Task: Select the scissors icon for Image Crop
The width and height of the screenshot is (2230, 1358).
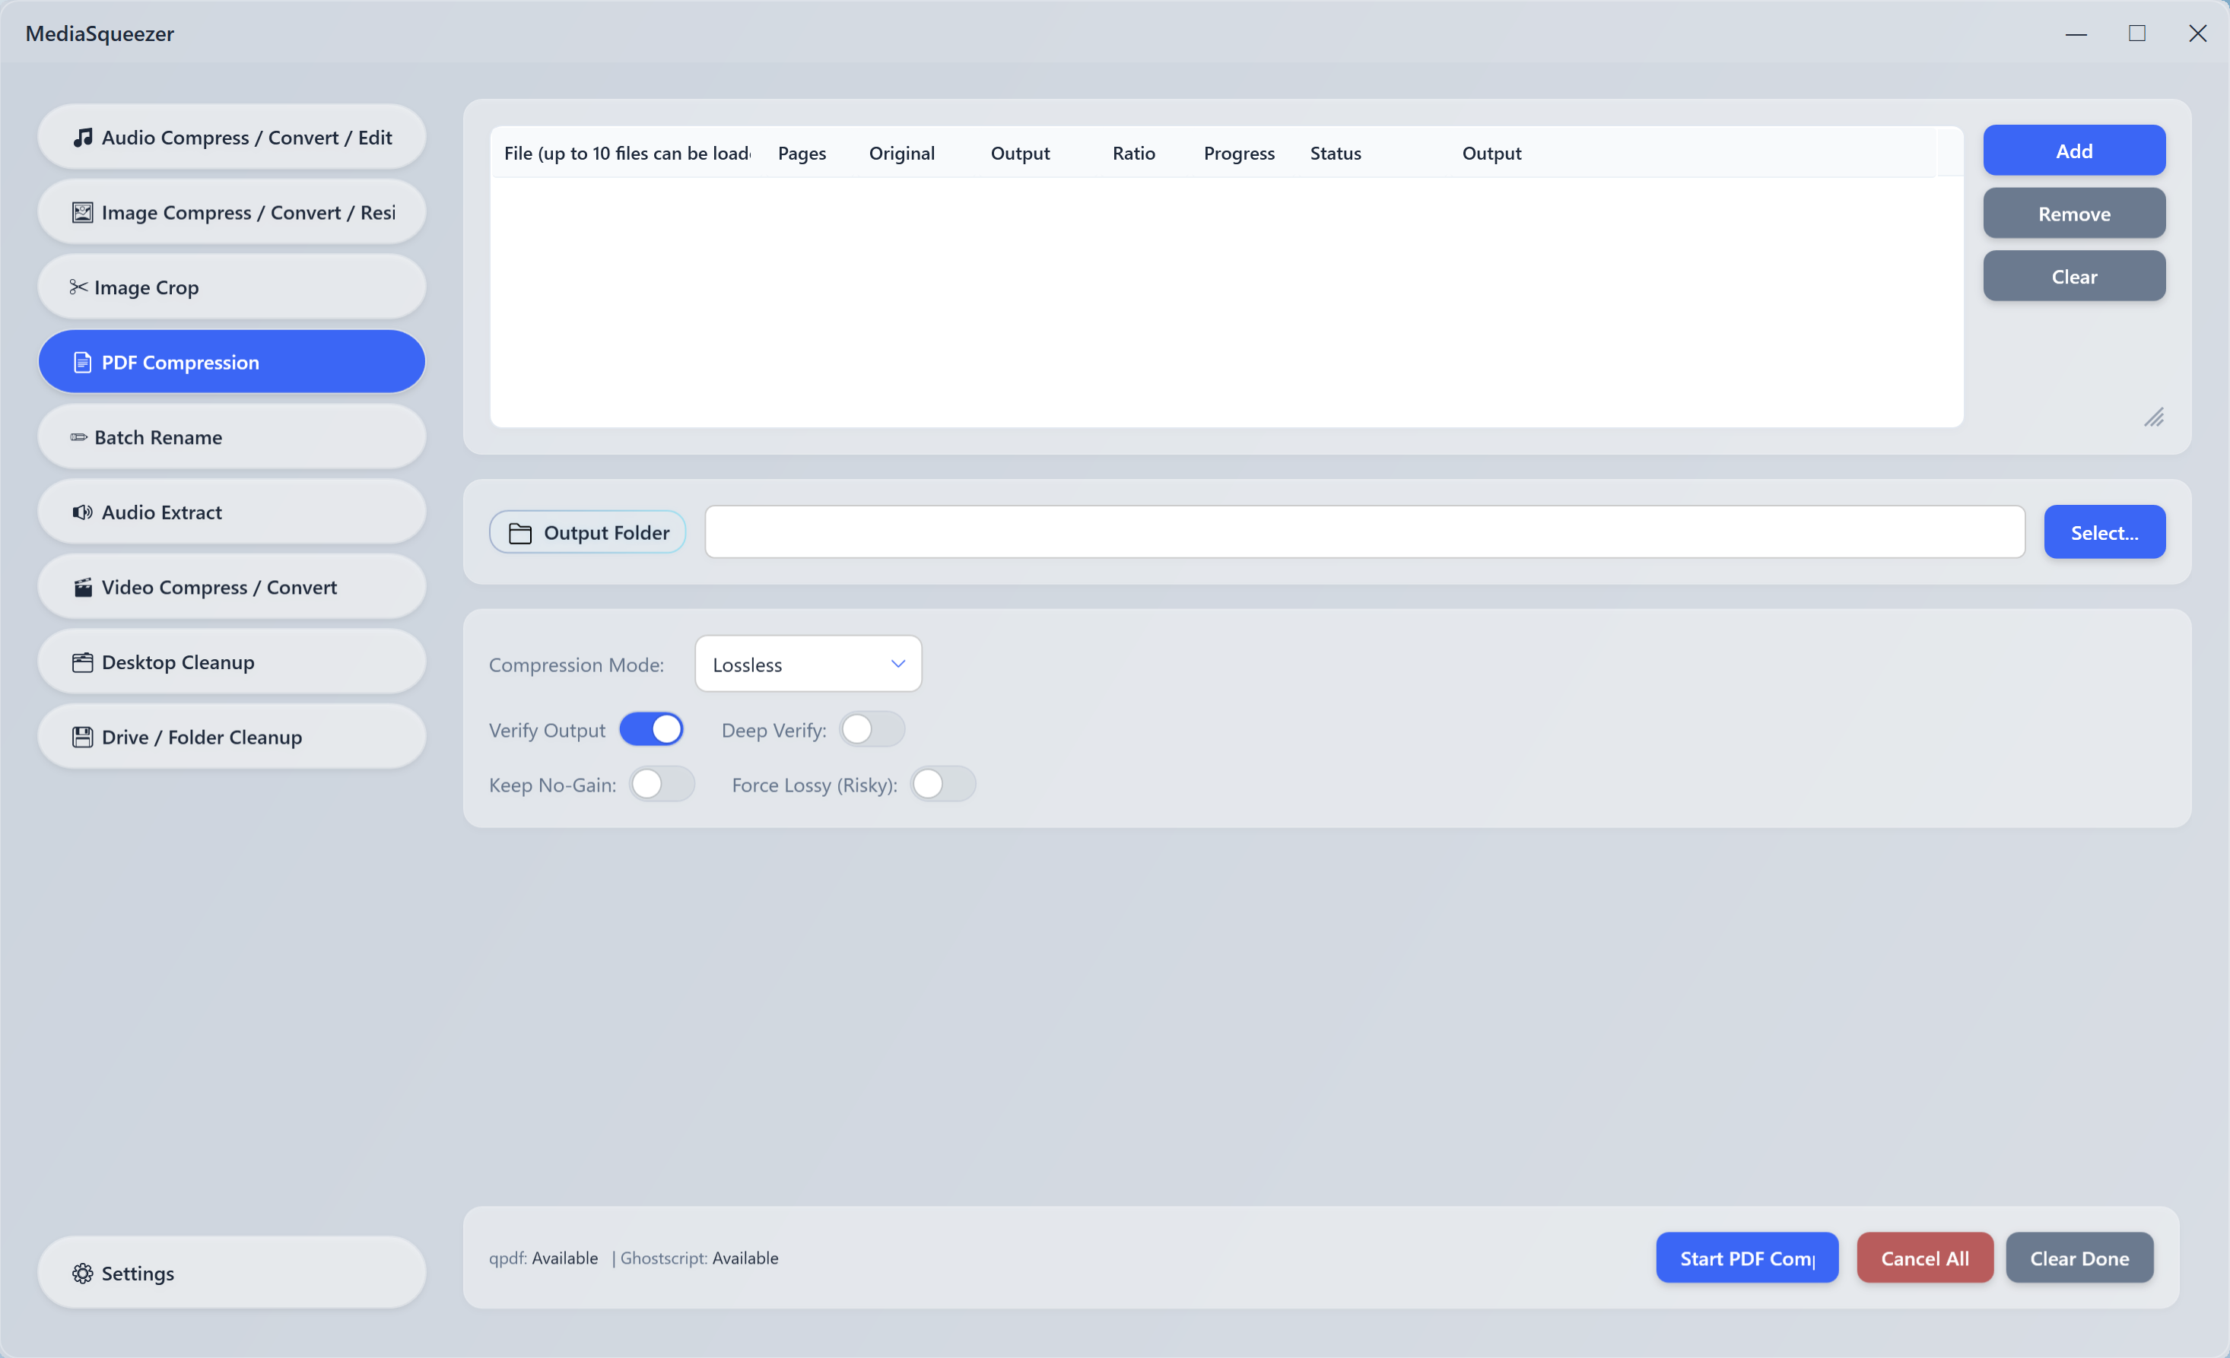Action: click(78, 287)
